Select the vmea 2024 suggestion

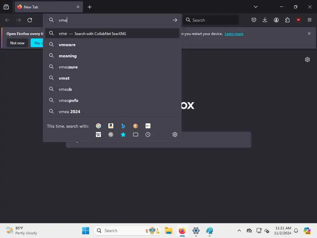click(x=112, y=112)
